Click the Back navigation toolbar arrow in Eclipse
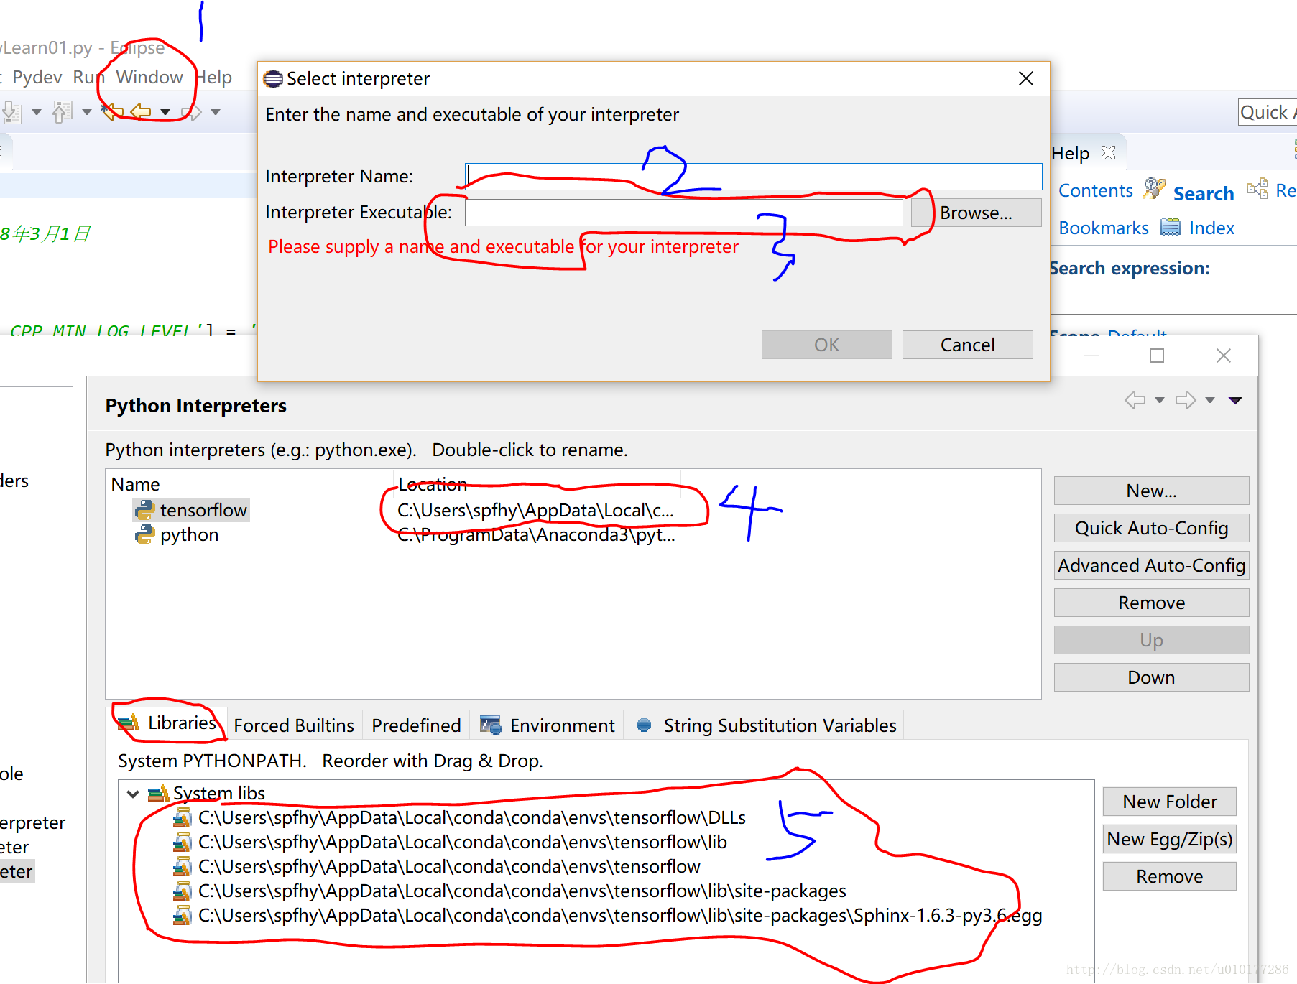This screenshot has width=1297, height=984. click(141, 111)
